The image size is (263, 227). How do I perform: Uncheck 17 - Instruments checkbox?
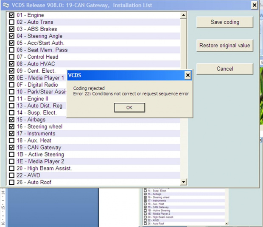[x=11, y=134]
